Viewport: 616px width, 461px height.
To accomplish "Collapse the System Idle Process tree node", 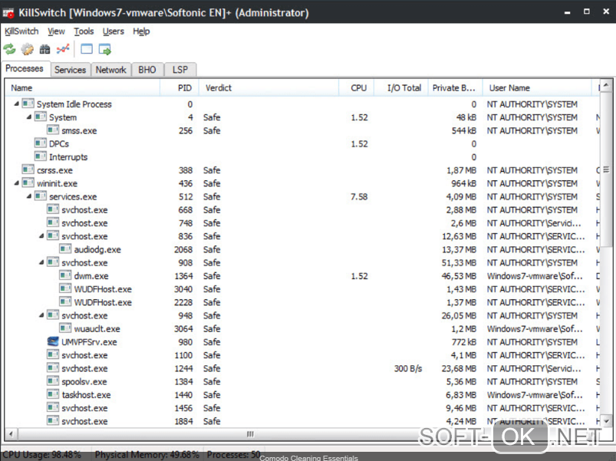I will tap(17, 104).
